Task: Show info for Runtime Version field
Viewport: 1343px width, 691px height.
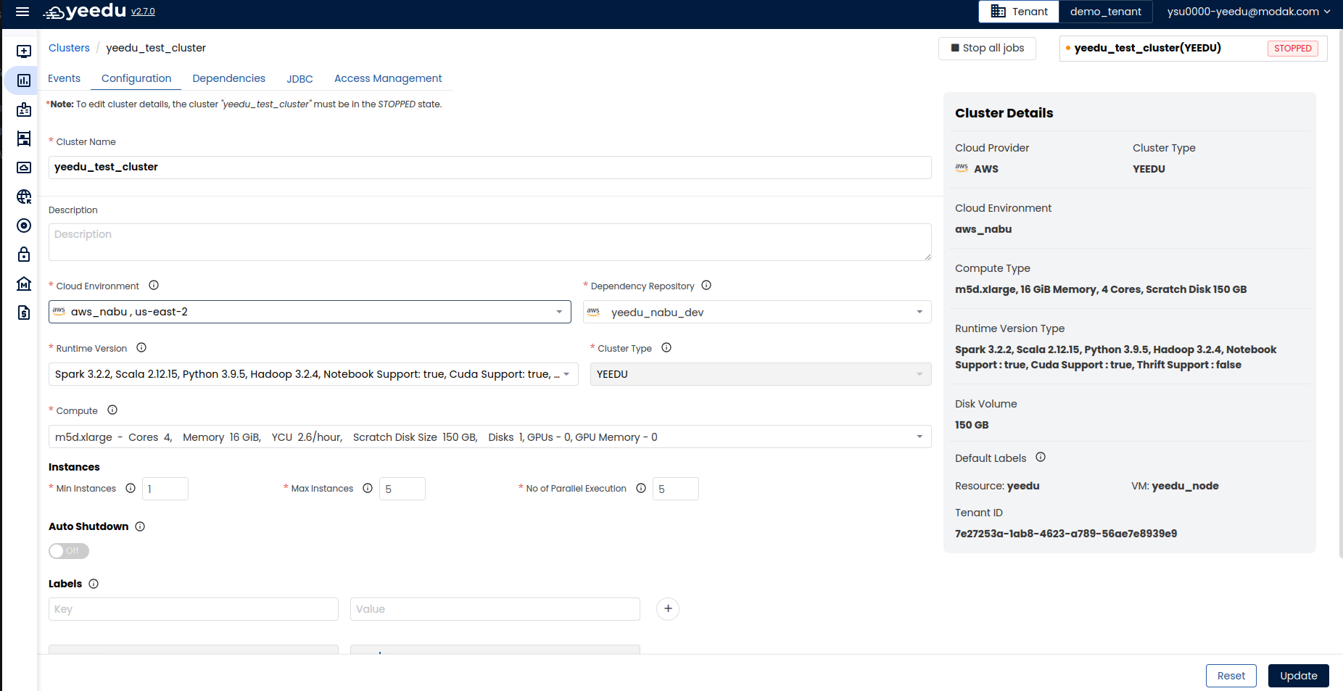Action: [141, 348]
